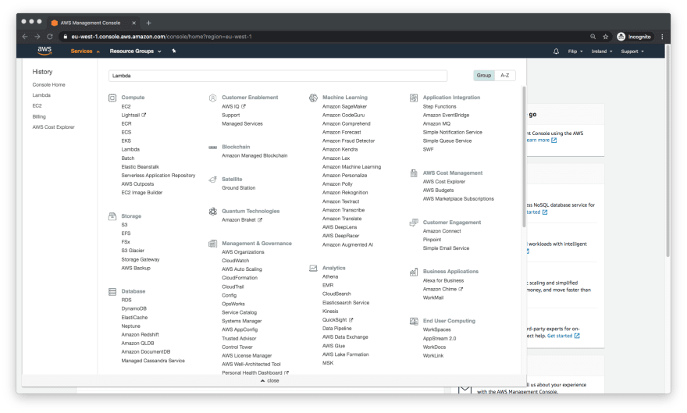
Task: Click the browser address bar
Action: tap(324, 37)
